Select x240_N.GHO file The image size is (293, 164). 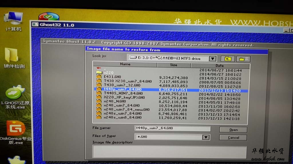pos(115,101)
